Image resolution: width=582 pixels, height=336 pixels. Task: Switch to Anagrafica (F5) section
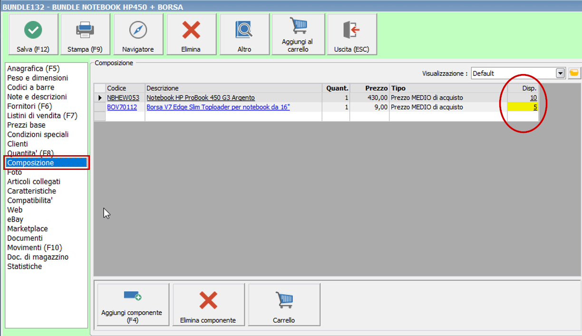(33, 69)
